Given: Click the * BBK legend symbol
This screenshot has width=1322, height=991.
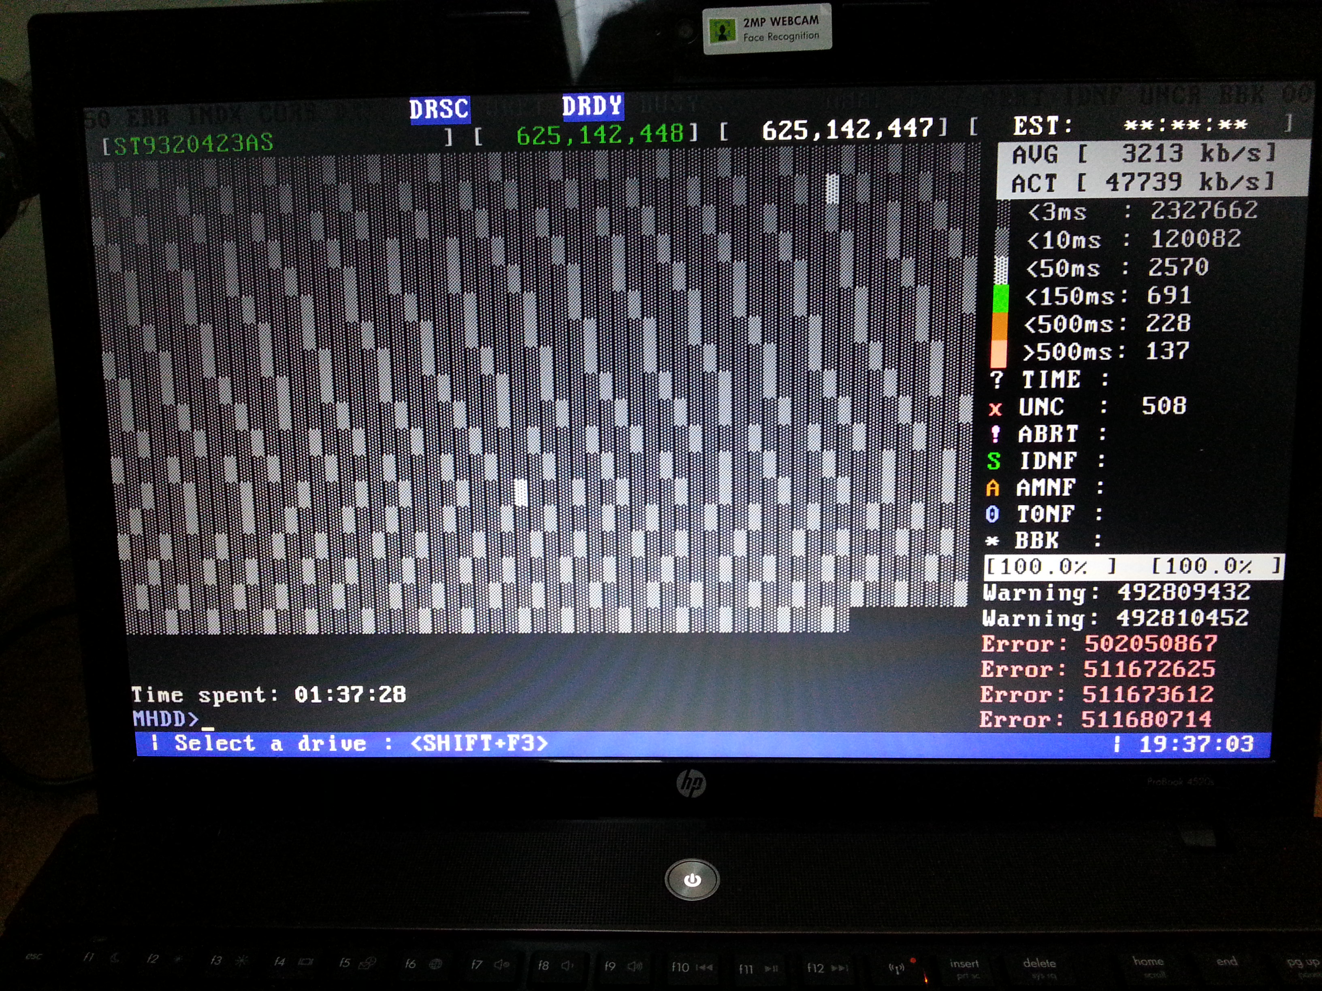Looking at the screenshot, I should click(992, 541).
